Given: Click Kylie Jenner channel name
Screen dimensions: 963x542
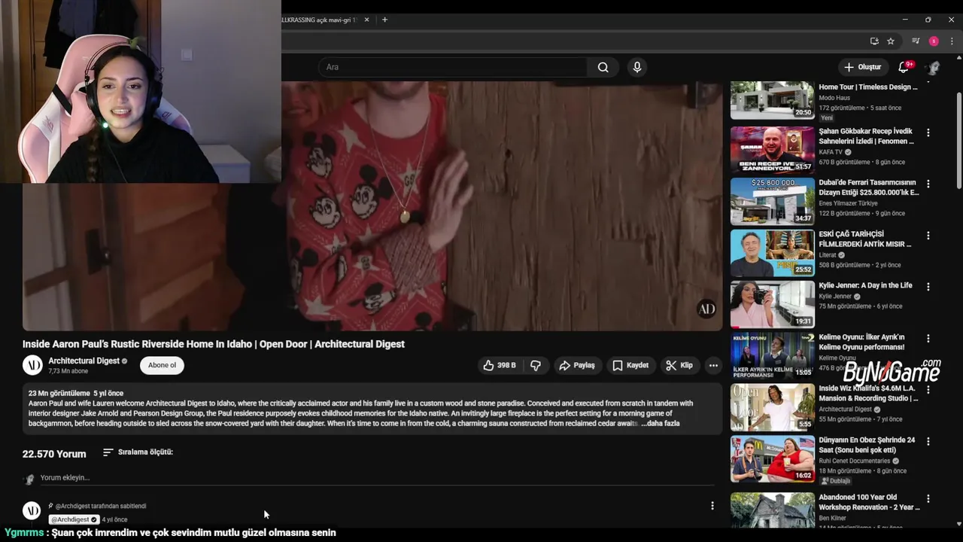Looking at the screenshot, I should [x=836, y=297].
